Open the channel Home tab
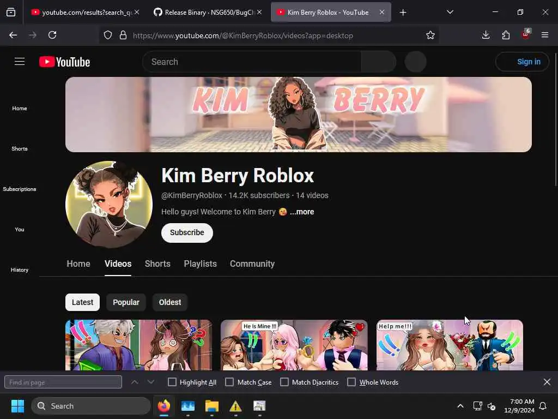This screenshot has width=558, height=419. [78, 264]
